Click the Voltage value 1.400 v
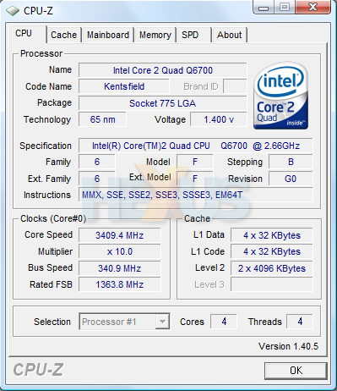Image resolution: width=337 pixels, height=391 pixels. coord(219,119)
